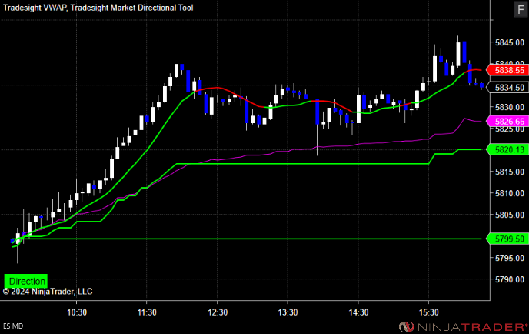
Task: Click the 15:30 time axis label
Action: (428, 312)
